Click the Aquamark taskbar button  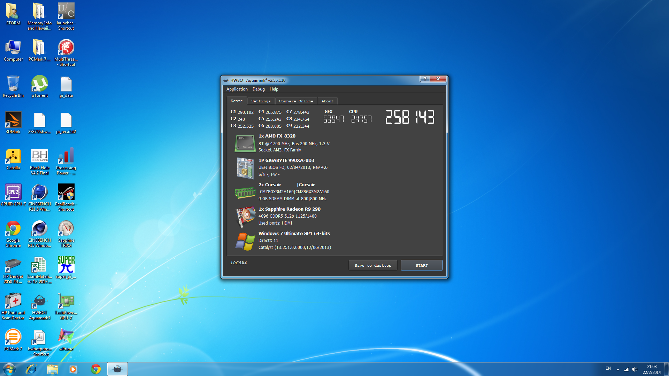point(117,369)
